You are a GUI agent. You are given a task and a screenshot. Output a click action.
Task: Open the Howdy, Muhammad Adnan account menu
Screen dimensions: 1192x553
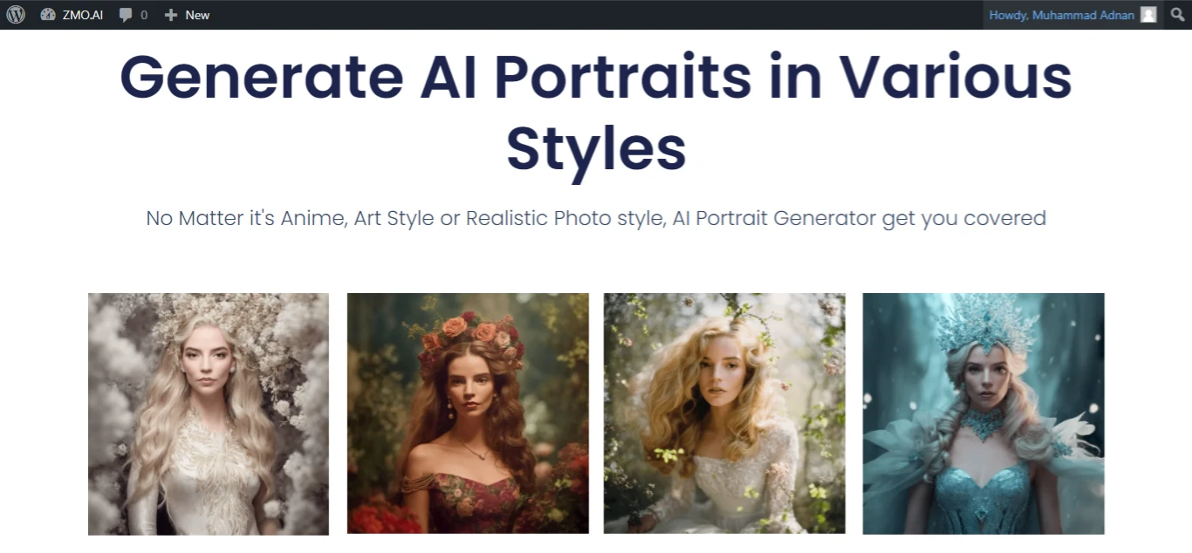(1072, 15)
